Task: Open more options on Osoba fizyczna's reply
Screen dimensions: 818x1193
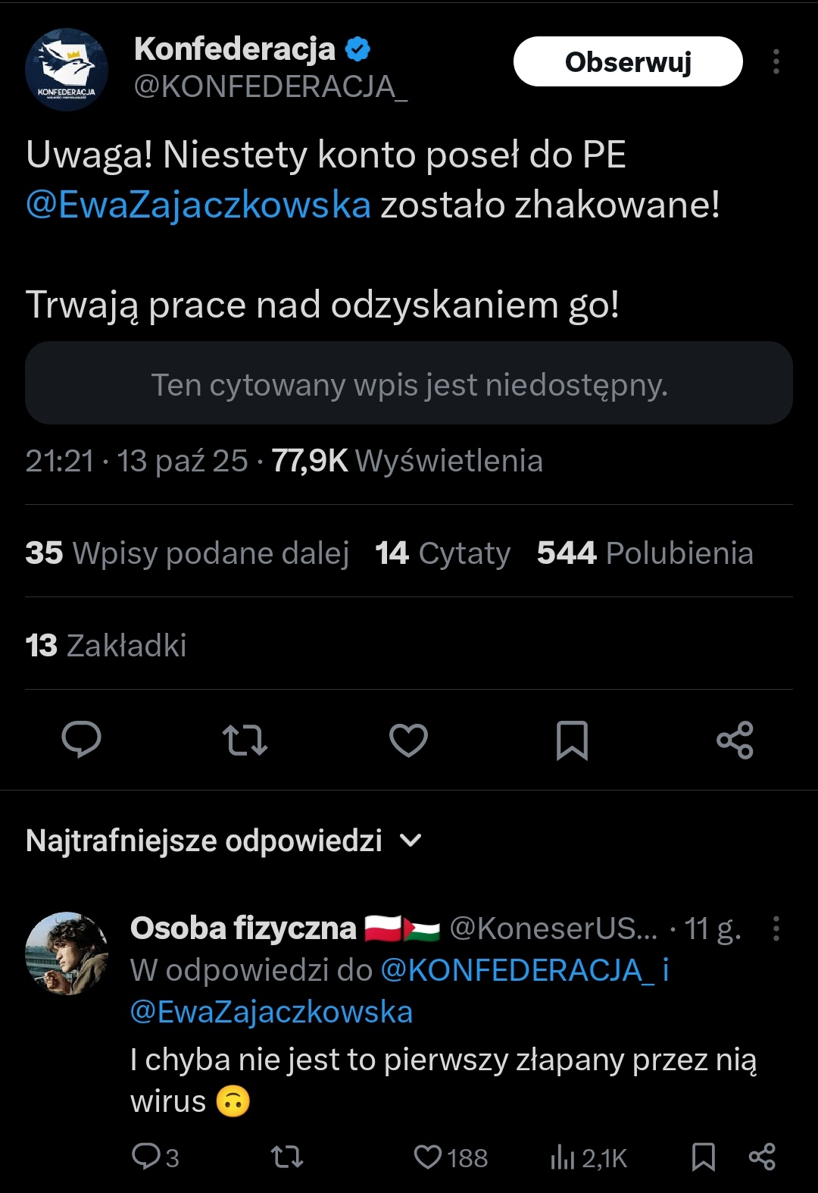Action: 776,928
